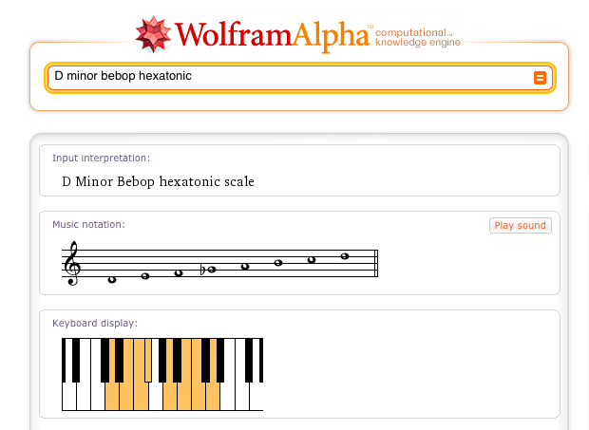
Task: Click the WolframAlpha red star logo
Action: pyautogui.click(x=153, y=34)
